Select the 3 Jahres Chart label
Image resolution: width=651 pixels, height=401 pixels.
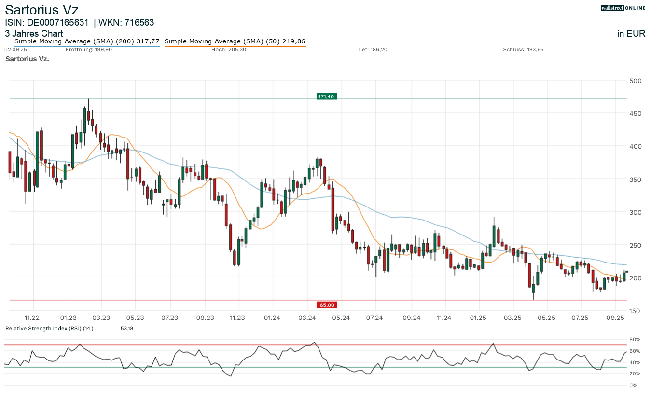(34, 34)
